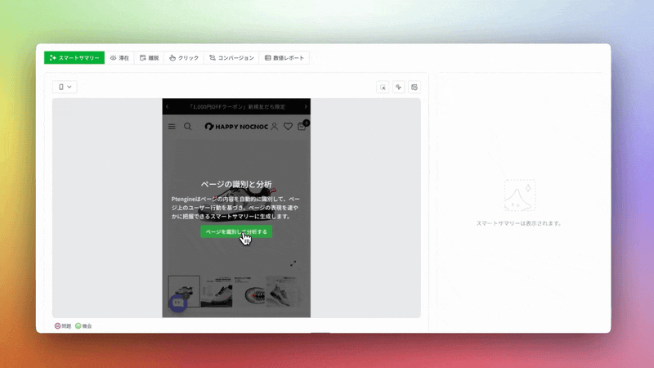Open the 数値レポート tab

(x=284, y=58)
